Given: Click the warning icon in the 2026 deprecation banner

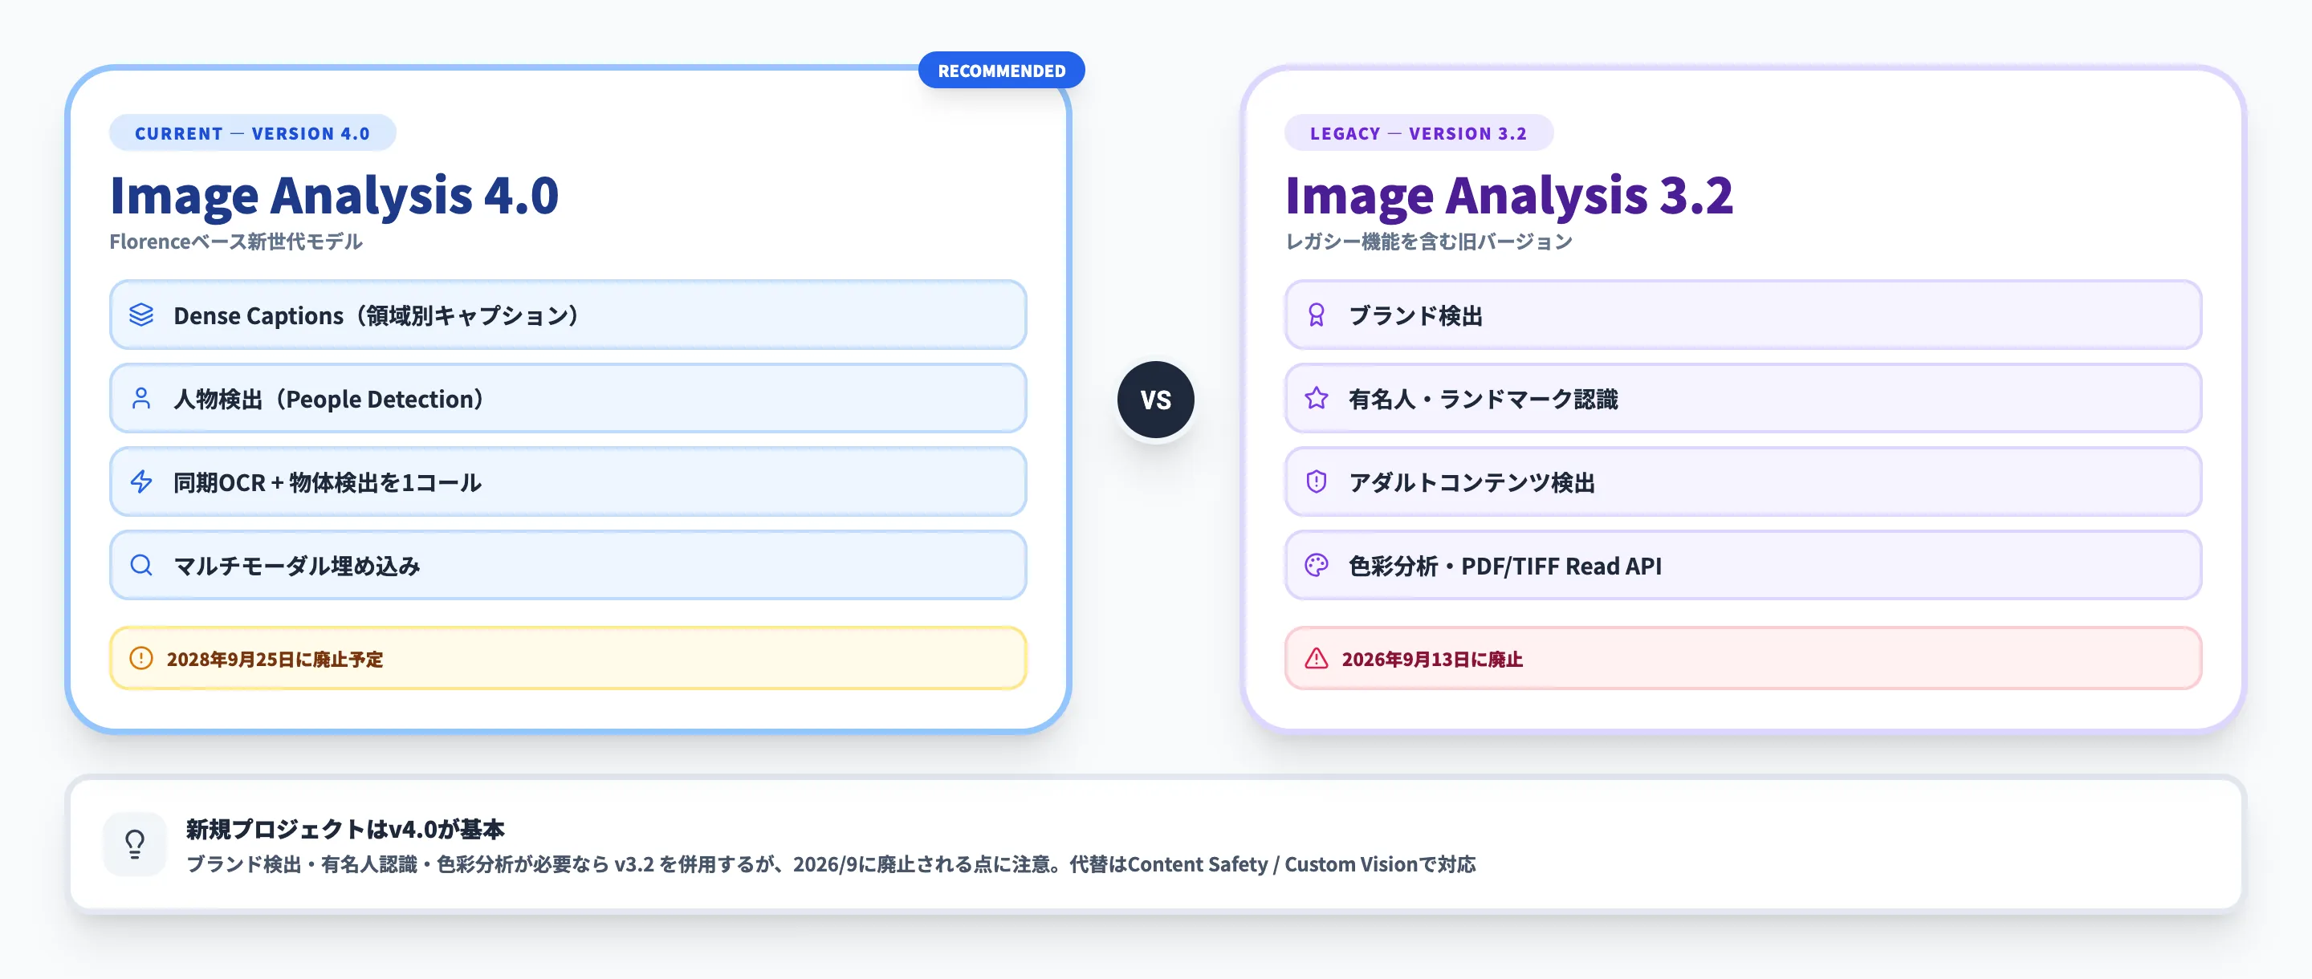Looking at the screenshot, I should coord(1314,659).
